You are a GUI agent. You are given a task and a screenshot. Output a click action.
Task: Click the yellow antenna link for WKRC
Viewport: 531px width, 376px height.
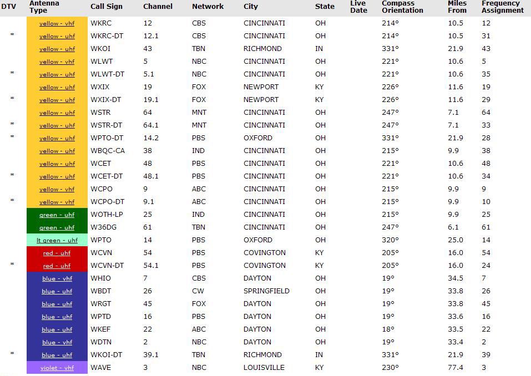[x=57, y=23]
